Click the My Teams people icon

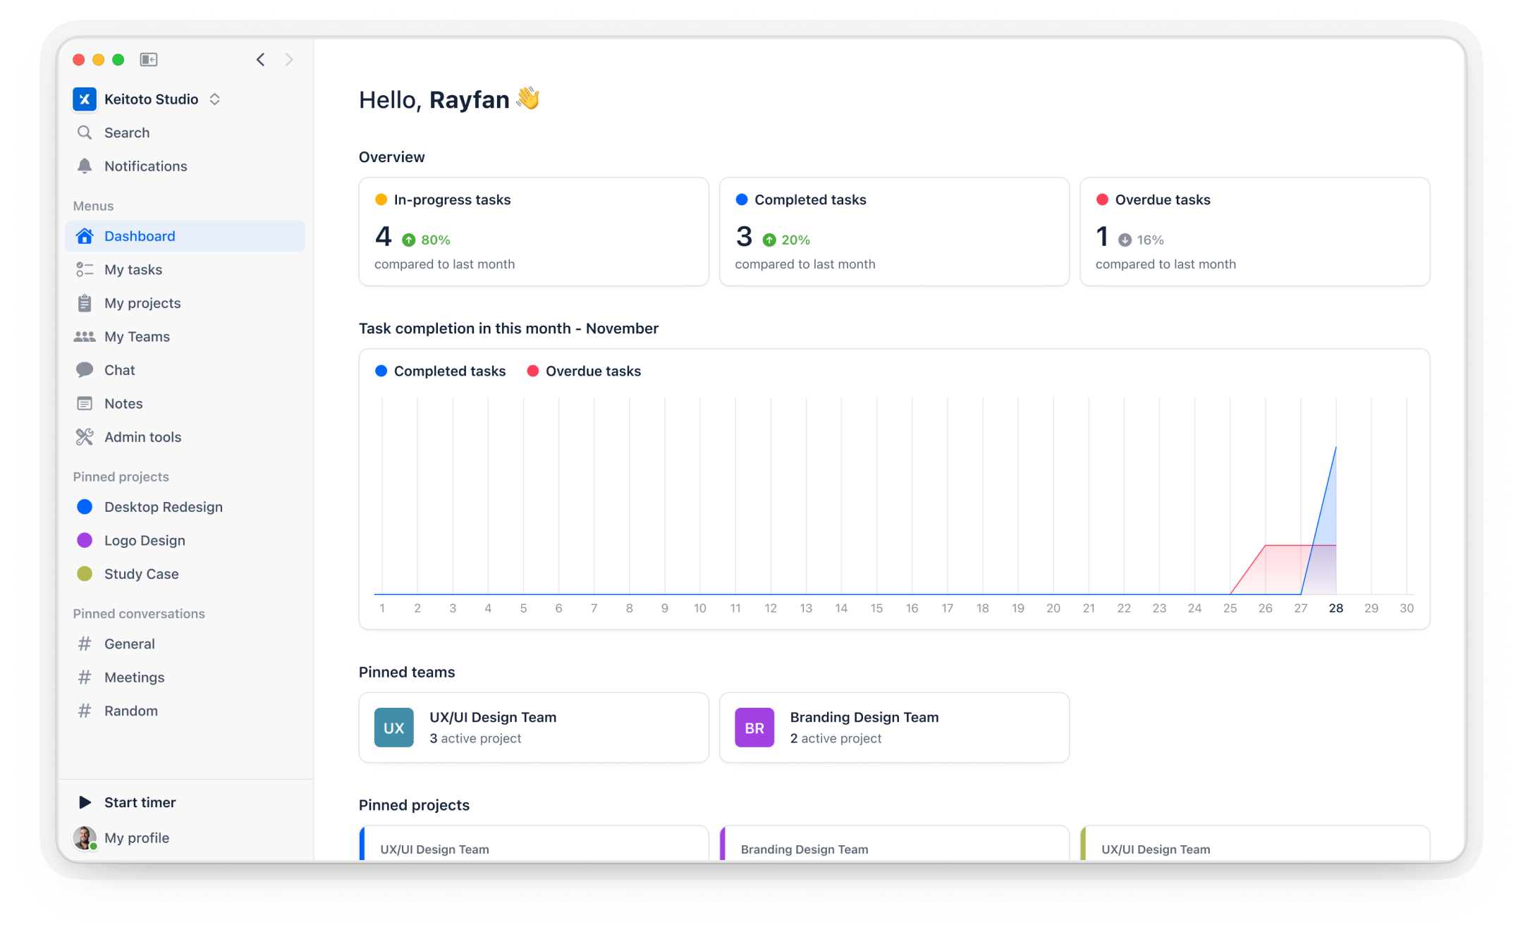pyautogui.click(x=85, y=337)
